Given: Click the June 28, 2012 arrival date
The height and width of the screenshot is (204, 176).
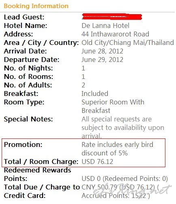Looking at the screenshot, I should (x=102, y=51).
